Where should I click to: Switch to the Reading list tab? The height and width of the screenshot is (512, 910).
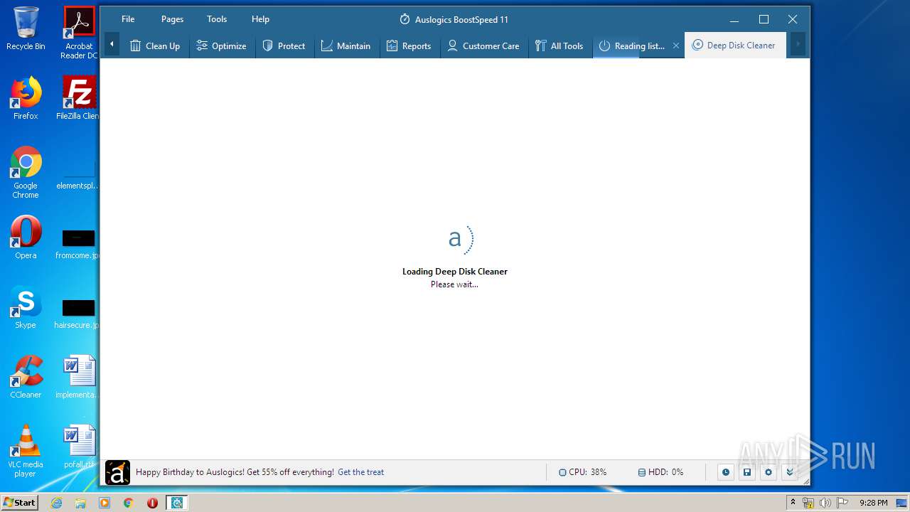pos(632,46)
